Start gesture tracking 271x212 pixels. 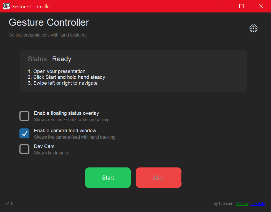point(108,178)
